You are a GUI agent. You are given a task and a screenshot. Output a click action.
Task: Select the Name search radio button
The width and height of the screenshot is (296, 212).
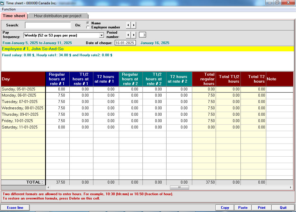coord(88,23)
